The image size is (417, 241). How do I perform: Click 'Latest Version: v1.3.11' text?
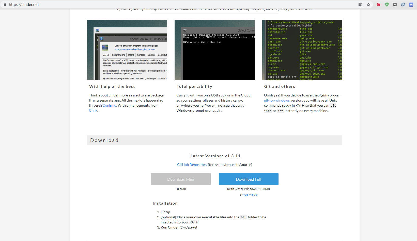[x=215, y=156]
